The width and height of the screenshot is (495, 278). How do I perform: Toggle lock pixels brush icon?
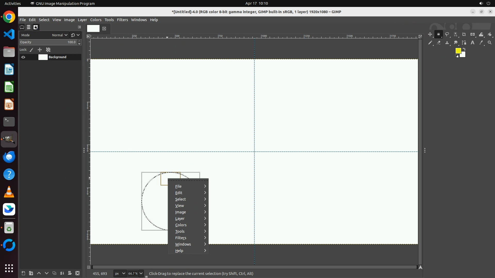[x=31, y=50]
